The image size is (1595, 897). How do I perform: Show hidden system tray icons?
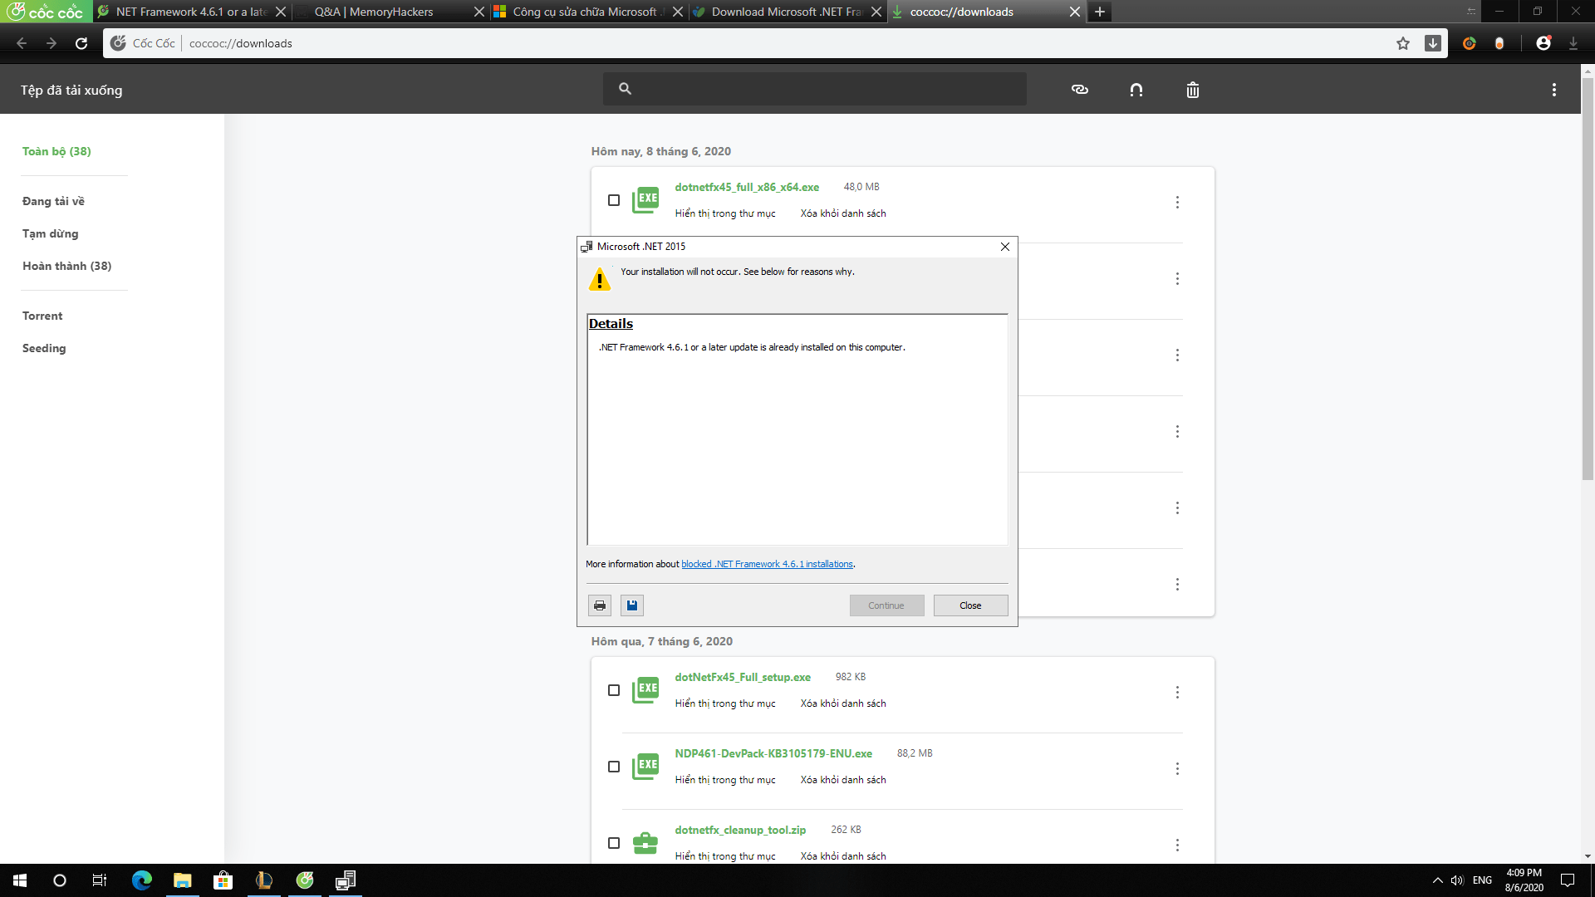pyautogui.click(x=1437, y=880)
